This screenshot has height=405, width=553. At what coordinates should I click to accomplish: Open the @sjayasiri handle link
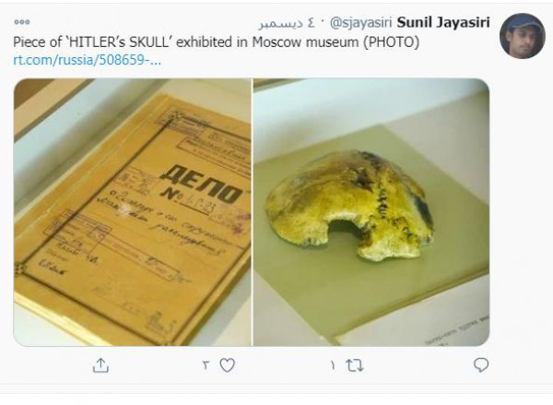pos(360,23)
